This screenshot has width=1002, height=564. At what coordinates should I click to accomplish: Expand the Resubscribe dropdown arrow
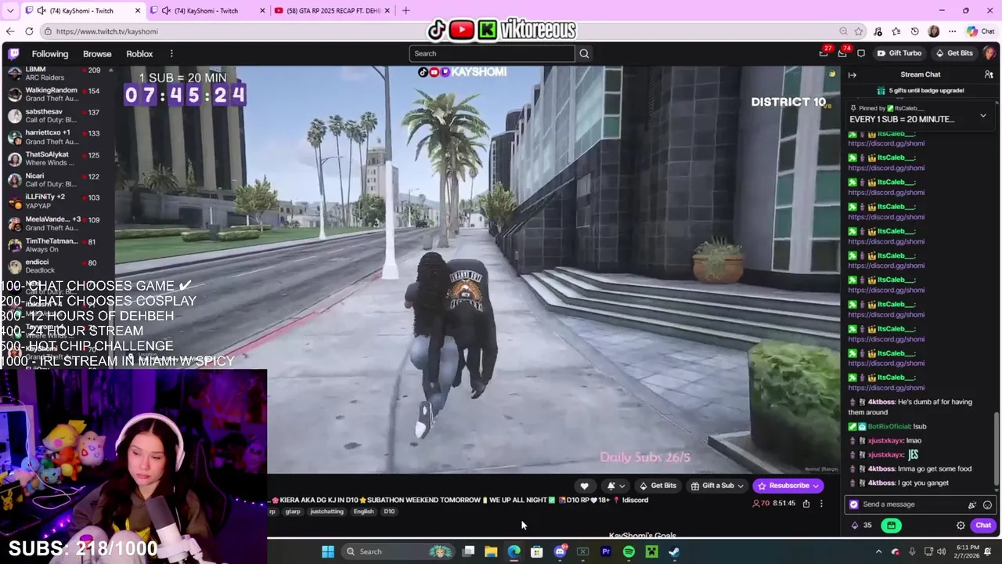pyautogui.click(x=816, y=486)
